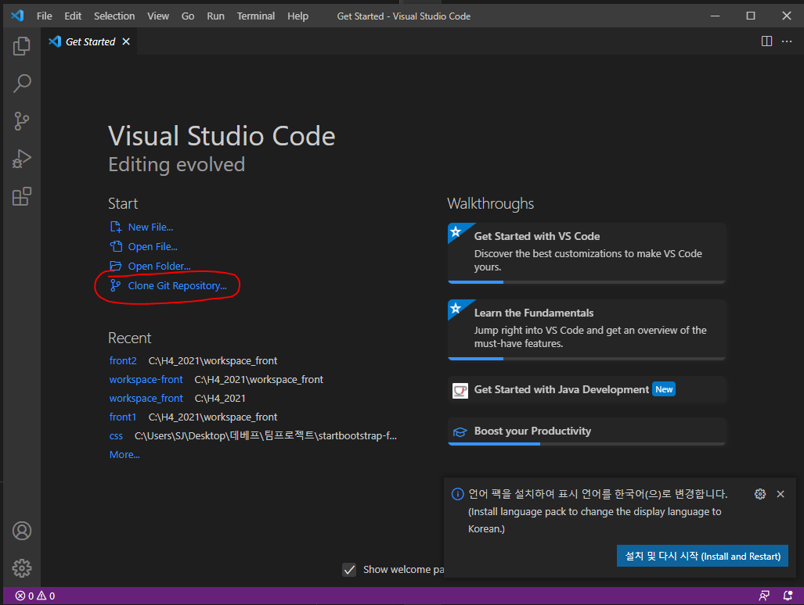Select the Get Started tab

pyautogui.click(x=89, y=41)
